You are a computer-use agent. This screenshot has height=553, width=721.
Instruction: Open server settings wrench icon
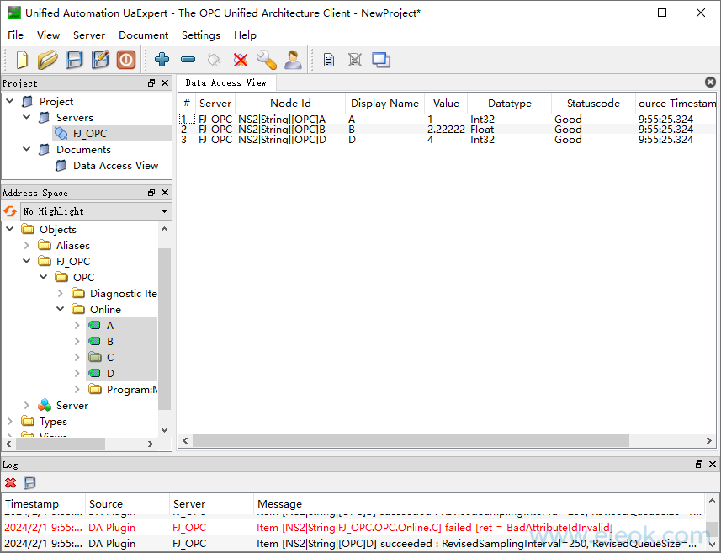click(267, 60)
